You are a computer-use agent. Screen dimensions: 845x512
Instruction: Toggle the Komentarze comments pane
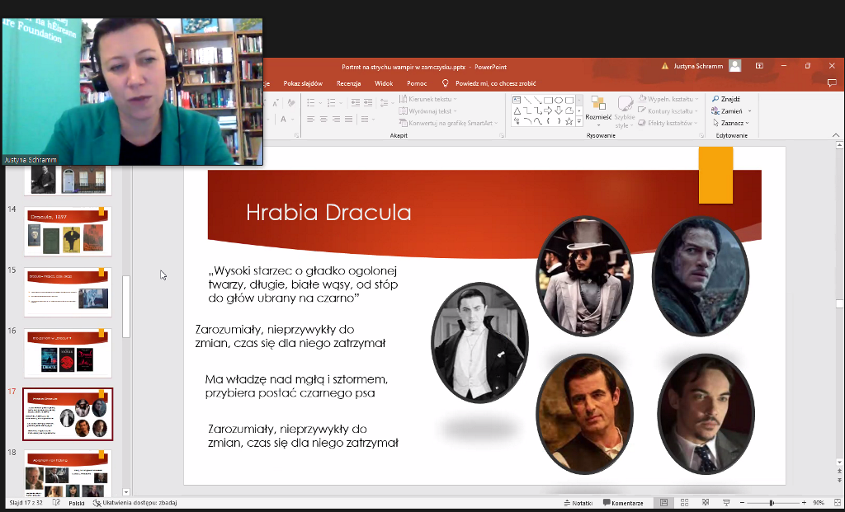pos(623,502)
